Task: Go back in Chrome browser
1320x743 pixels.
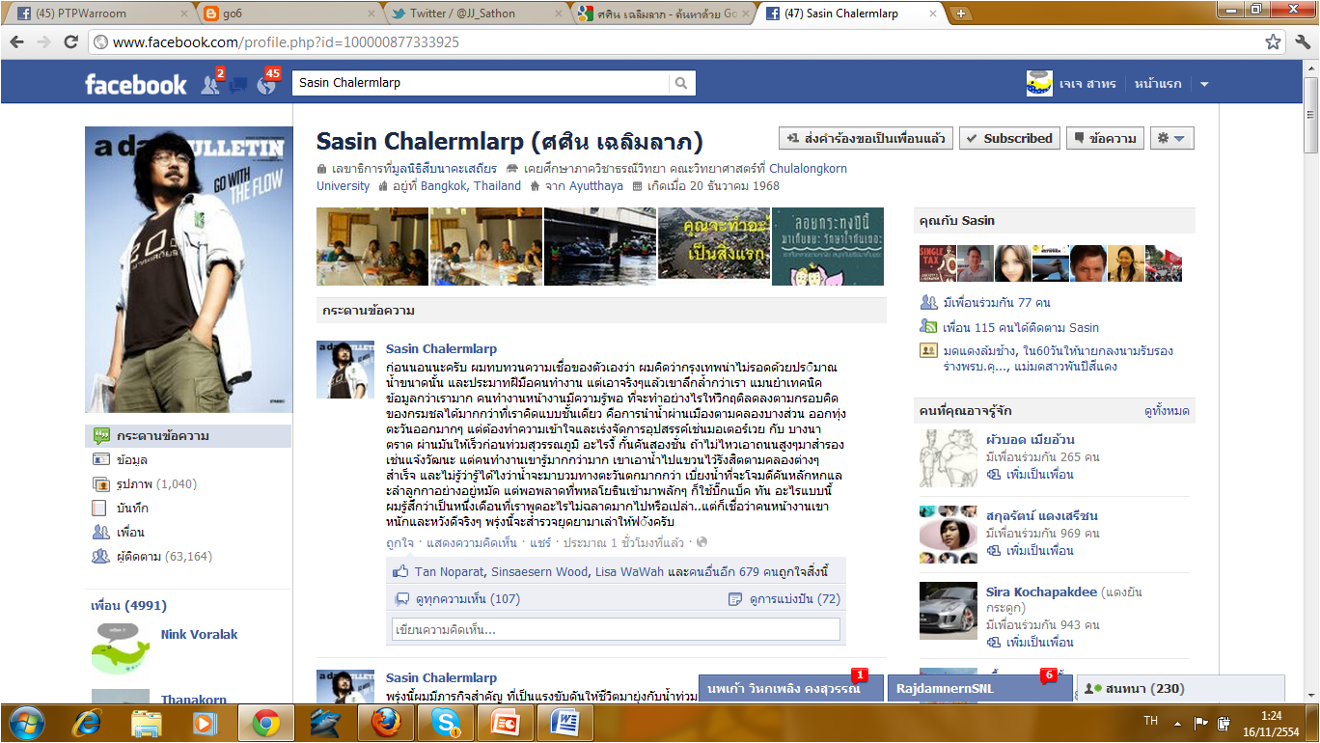Action: pos(17,42)
